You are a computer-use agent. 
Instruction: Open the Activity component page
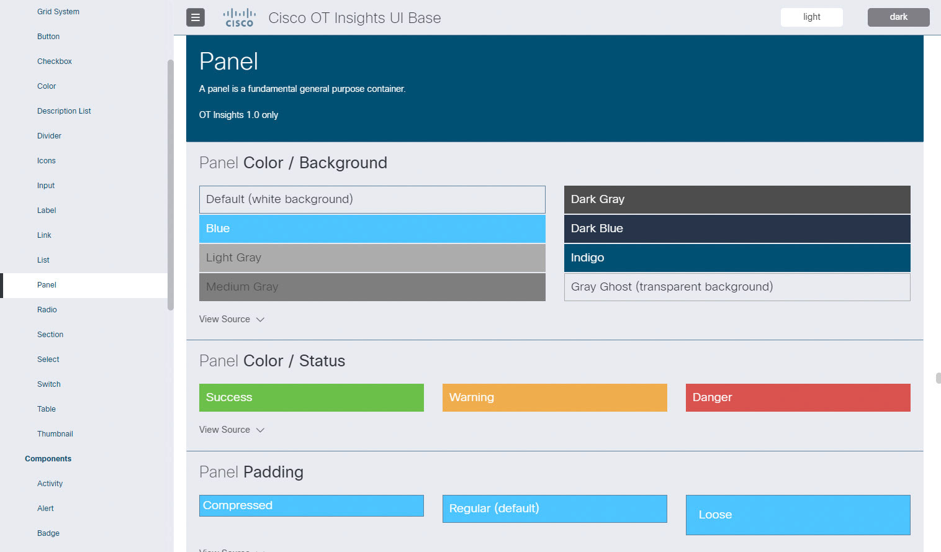50,484
